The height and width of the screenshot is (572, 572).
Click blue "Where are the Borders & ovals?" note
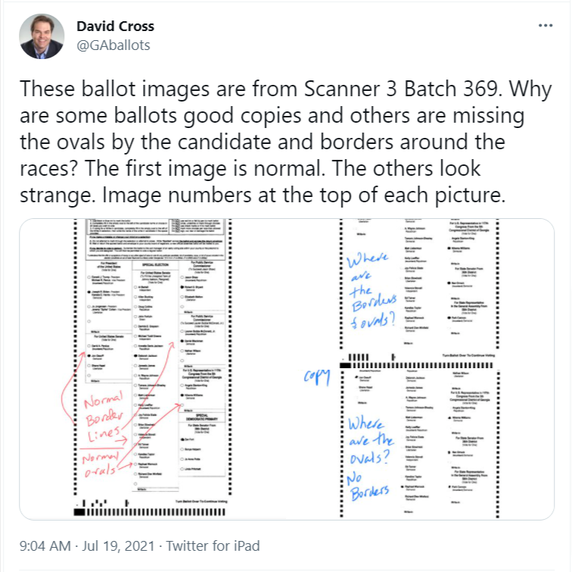click(374, 297)
